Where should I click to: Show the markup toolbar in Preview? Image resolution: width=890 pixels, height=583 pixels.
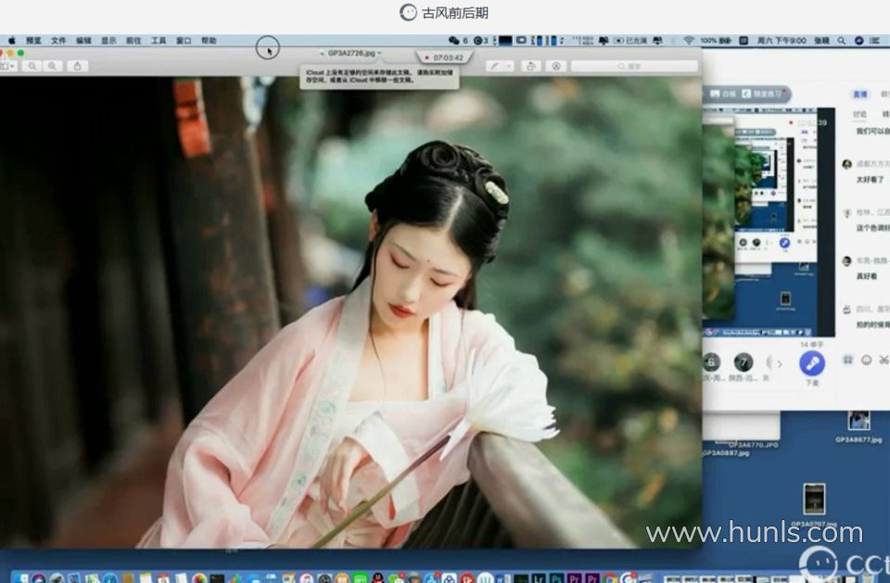coord(556,67)
